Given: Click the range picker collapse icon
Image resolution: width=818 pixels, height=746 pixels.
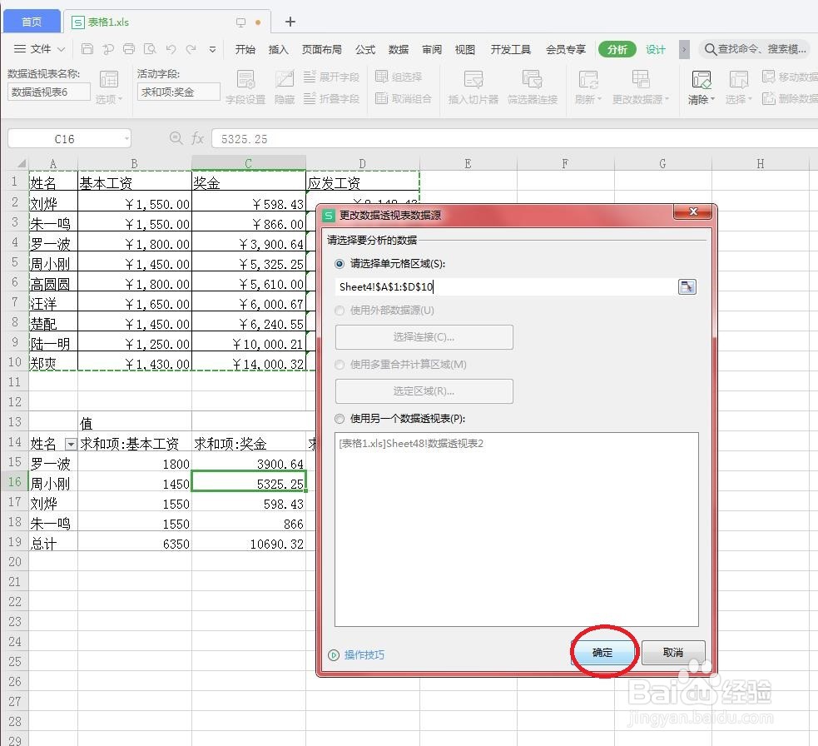Looking at the screenshot, I should pyautogui.click(x=687, y=286).
